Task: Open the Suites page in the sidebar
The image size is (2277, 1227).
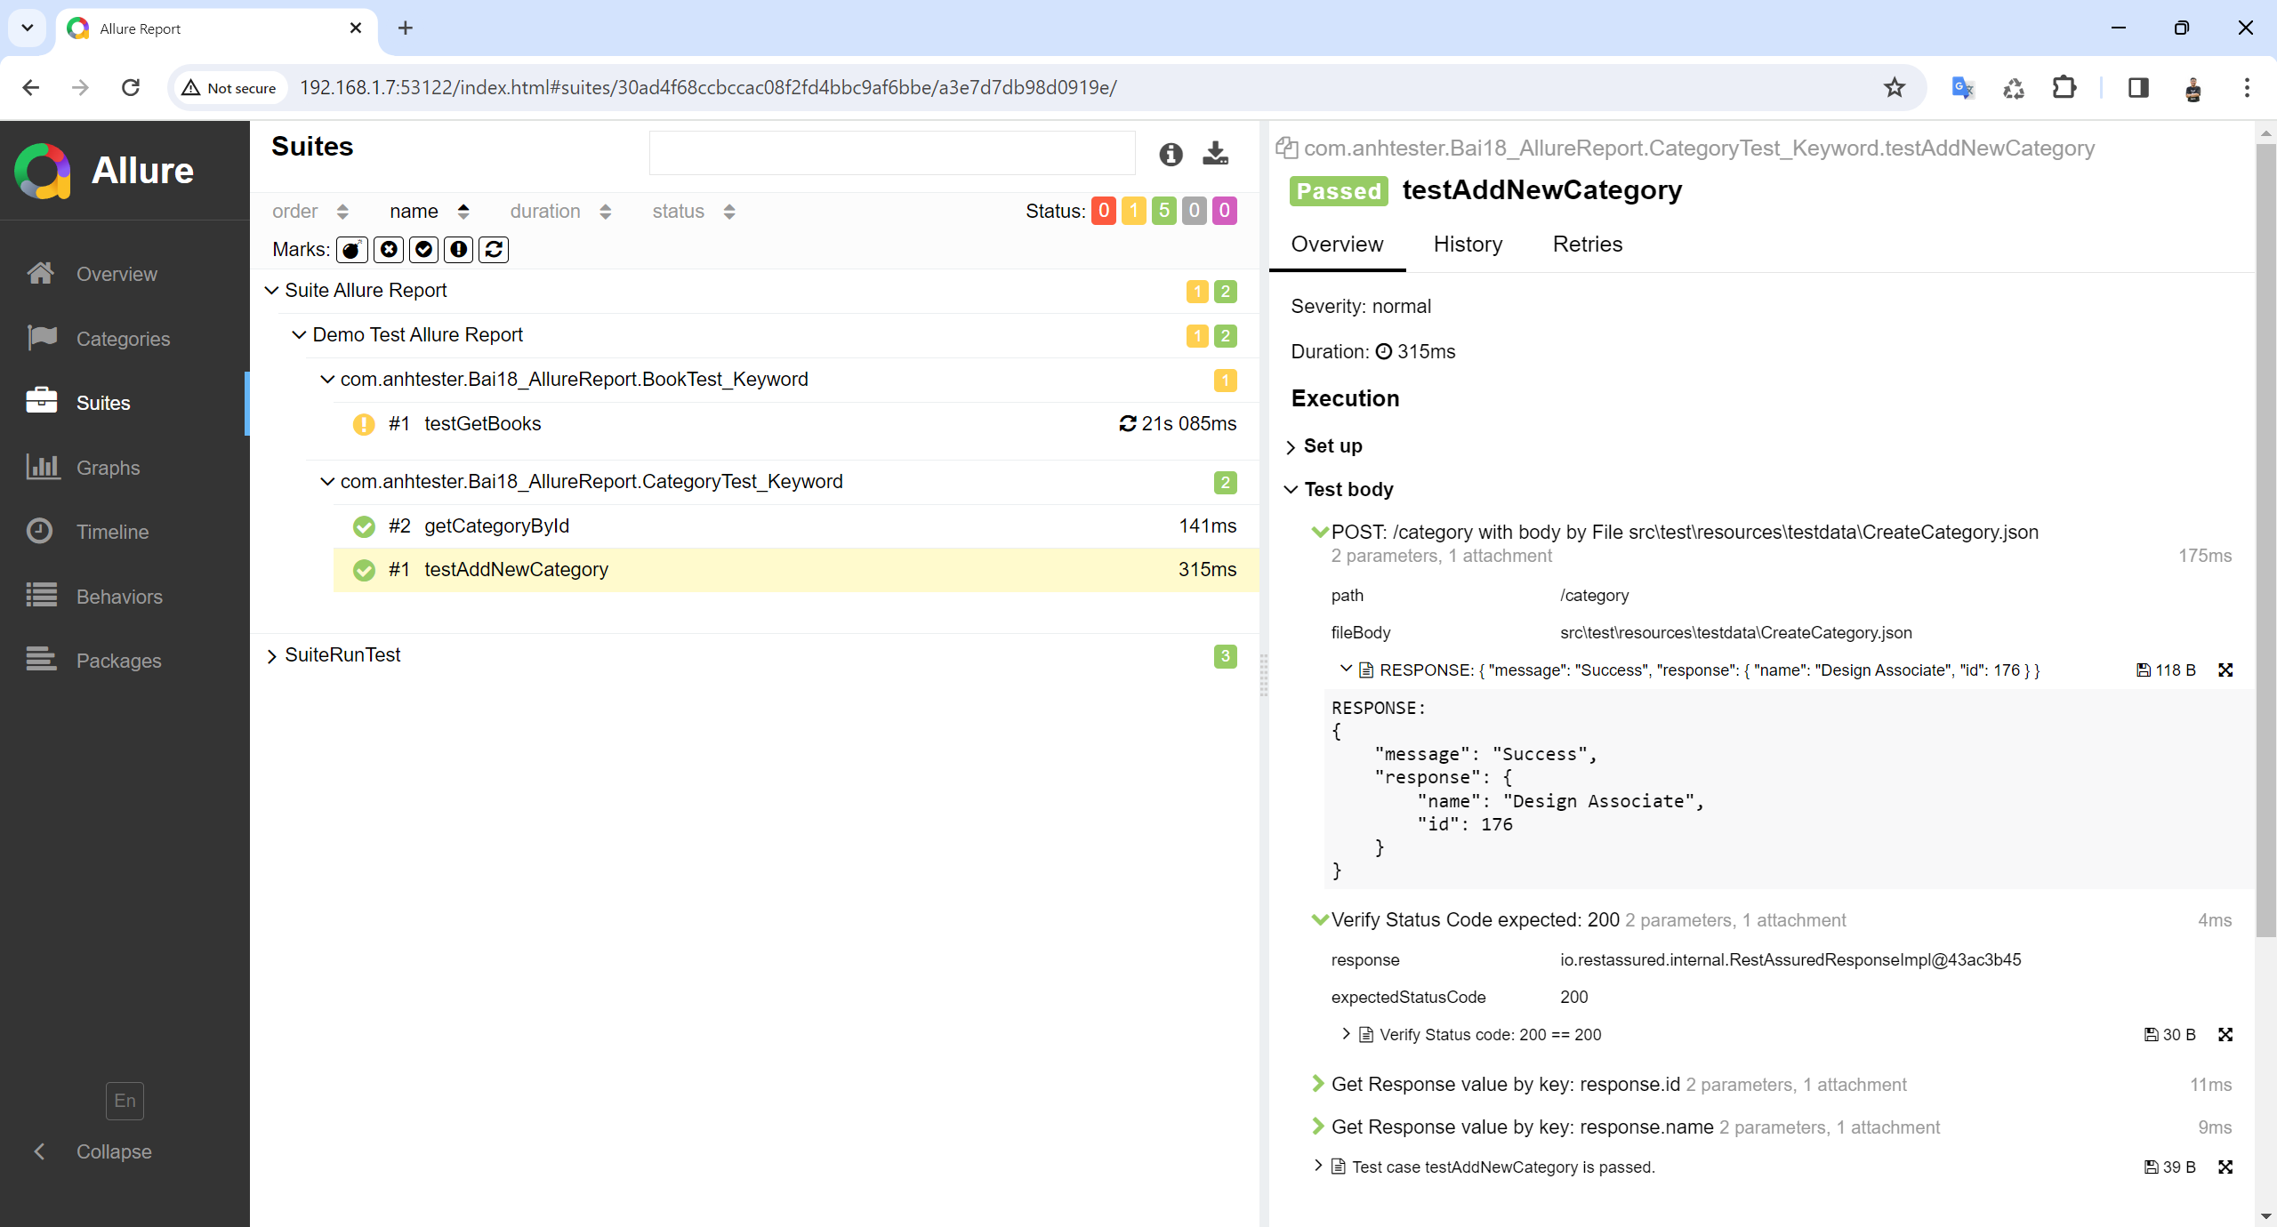Action: click(x=125, y=403)
